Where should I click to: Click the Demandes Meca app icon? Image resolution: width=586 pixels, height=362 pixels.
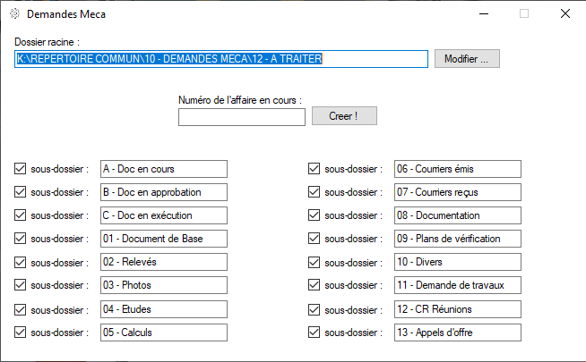pos(13,14)
